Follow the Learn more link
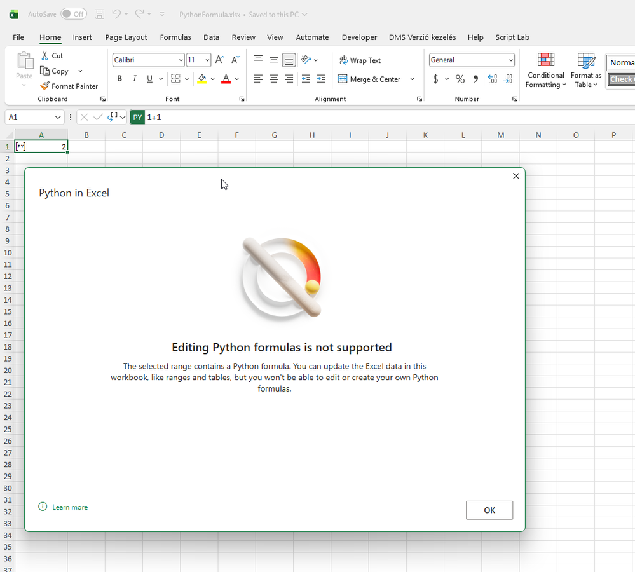The width and height of the screenshot is (635, 572). 70,507
